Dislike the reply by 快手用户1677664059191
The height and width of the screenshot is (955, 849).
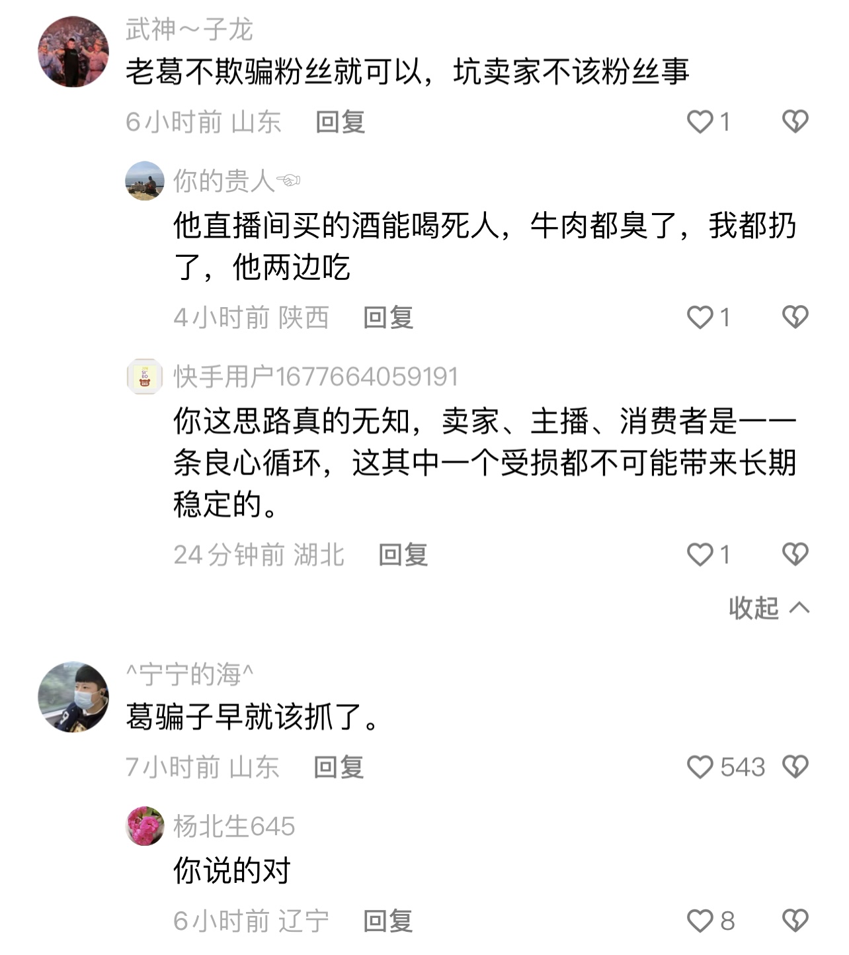(x=795, y=555)
